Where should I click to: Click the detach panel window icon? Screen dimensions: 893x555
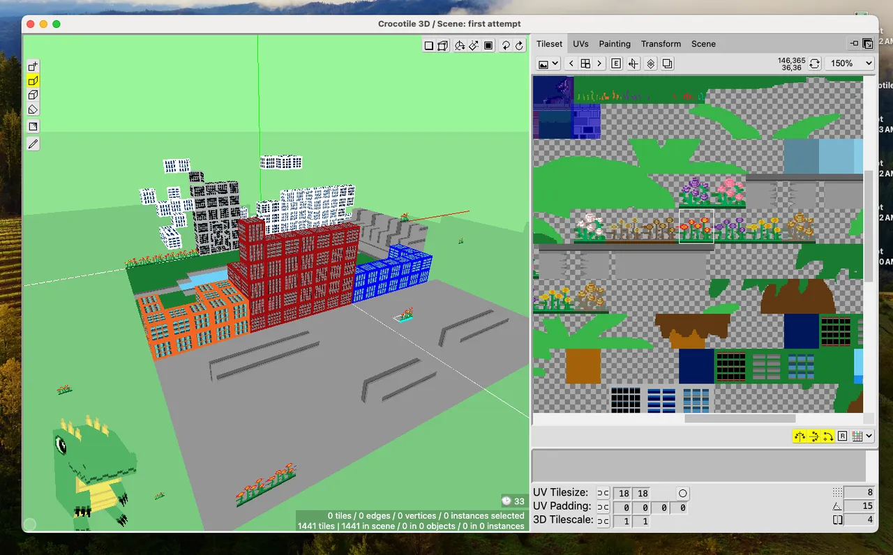867,43
